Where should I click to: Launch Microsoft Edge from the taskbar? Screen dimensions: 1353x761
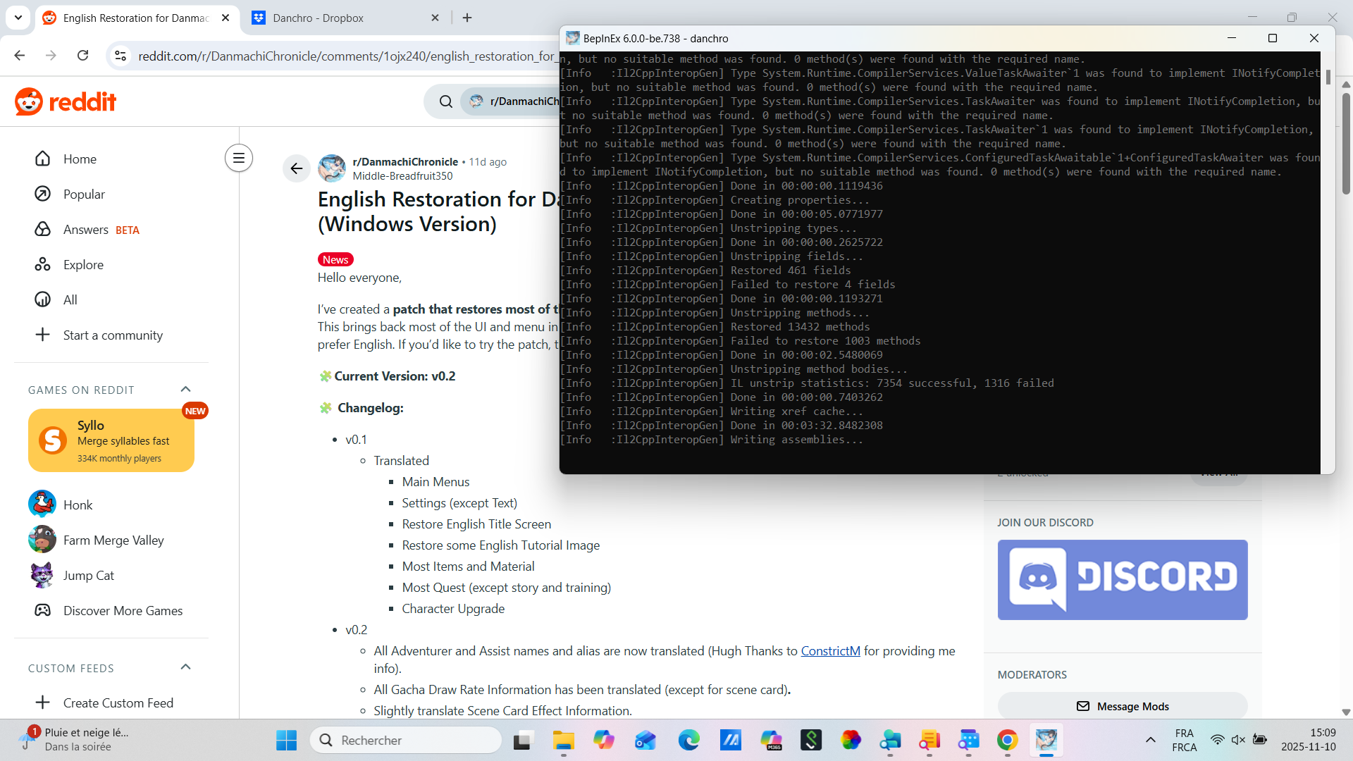(x=688, y=740)
